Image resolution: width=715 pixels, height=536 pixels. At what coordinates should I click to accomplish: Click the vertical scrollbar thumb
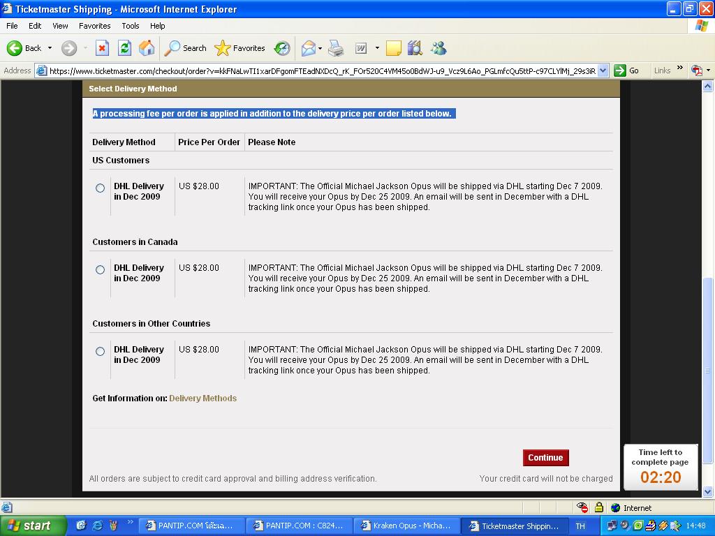click(707, 370)
